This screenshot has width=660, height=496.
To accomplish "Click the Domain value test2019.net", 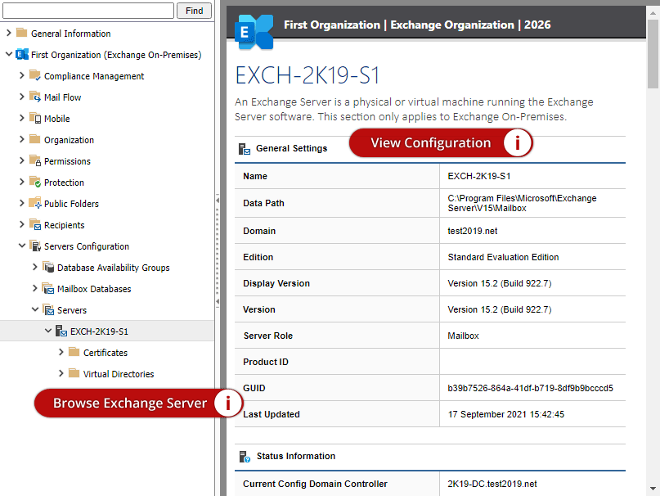I will [x=472, y=231].
